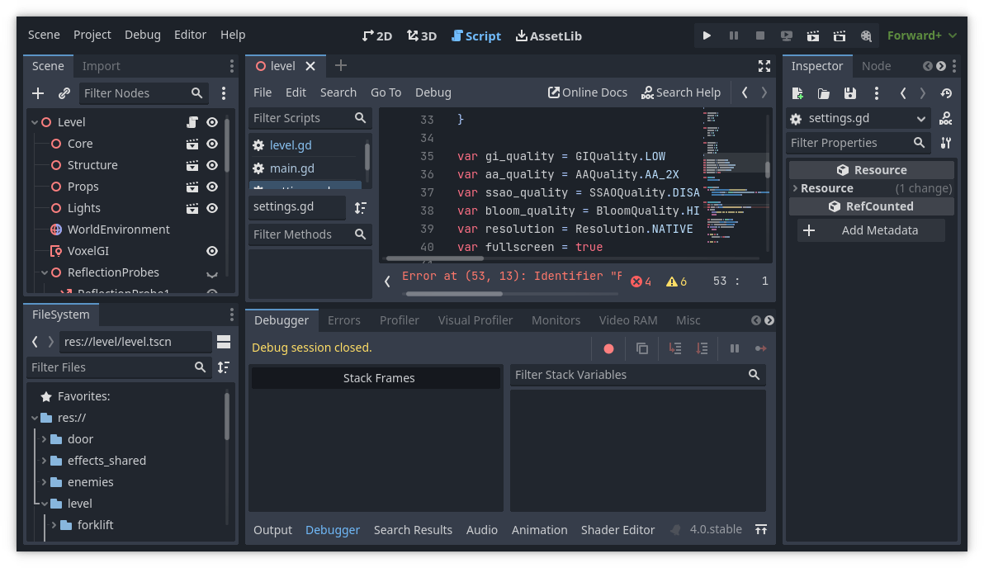Stop the running project
The height and width of the screenshot is (568, 984).
760,35
